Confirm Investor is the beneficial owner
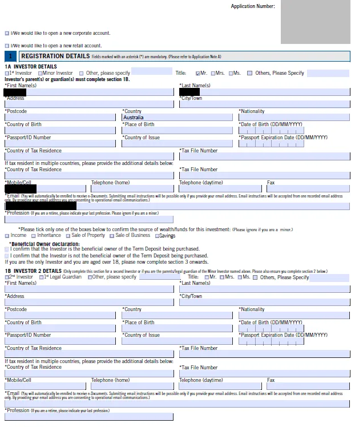This screenshot has height=427, width=351. 7,249
